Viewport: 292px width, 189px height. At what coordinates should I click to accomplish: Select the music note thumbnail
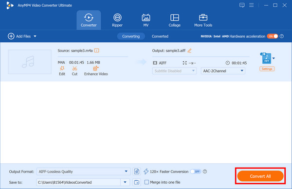tap(30, 62)
